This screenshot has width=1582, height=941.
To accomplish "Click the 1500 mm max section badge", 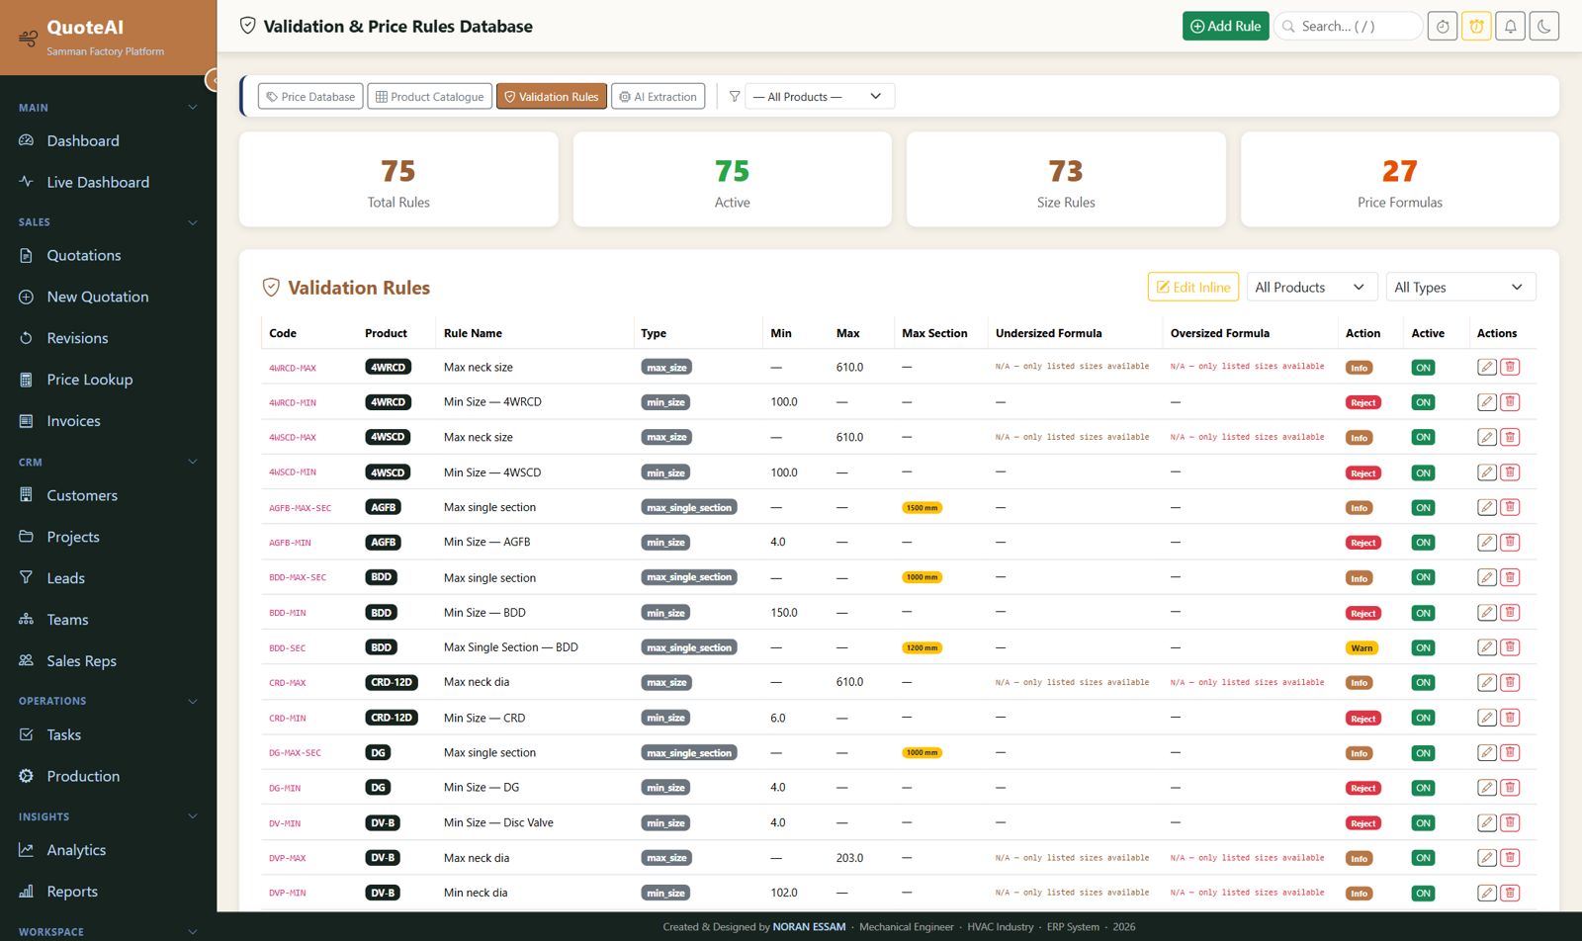I will [x=922, y=508].
